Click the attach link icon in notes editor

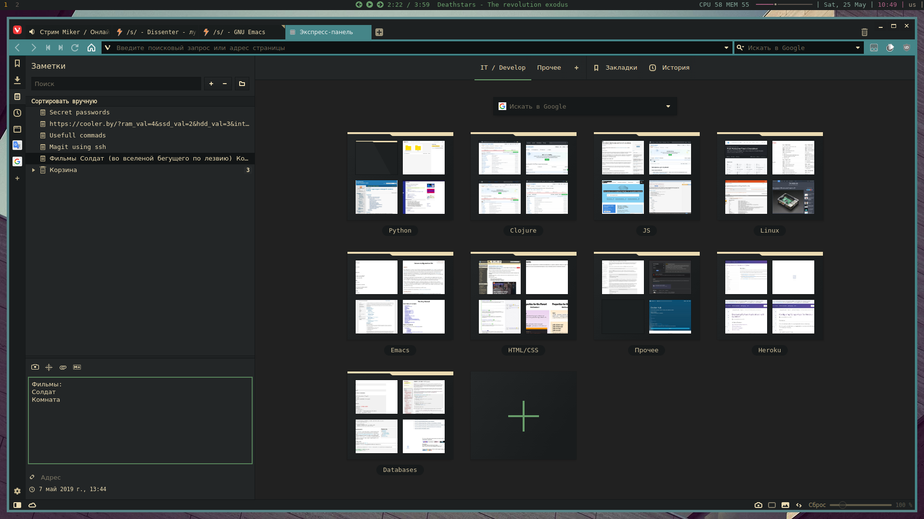pos(63,367)
